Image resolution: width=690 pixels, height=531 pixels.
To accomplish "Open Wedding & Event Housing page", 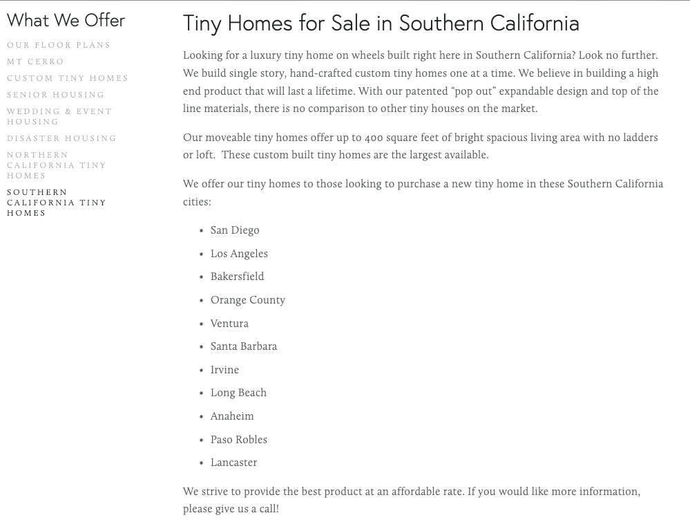I will 59,116.
